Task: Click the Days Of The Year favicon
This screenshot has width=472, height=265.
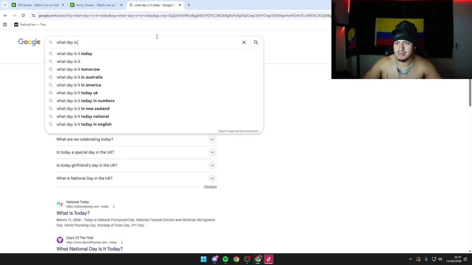Action: coord(60,240)
